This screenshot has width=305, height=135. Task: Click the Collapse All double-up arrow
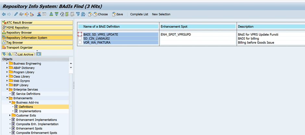pos(10,55)
